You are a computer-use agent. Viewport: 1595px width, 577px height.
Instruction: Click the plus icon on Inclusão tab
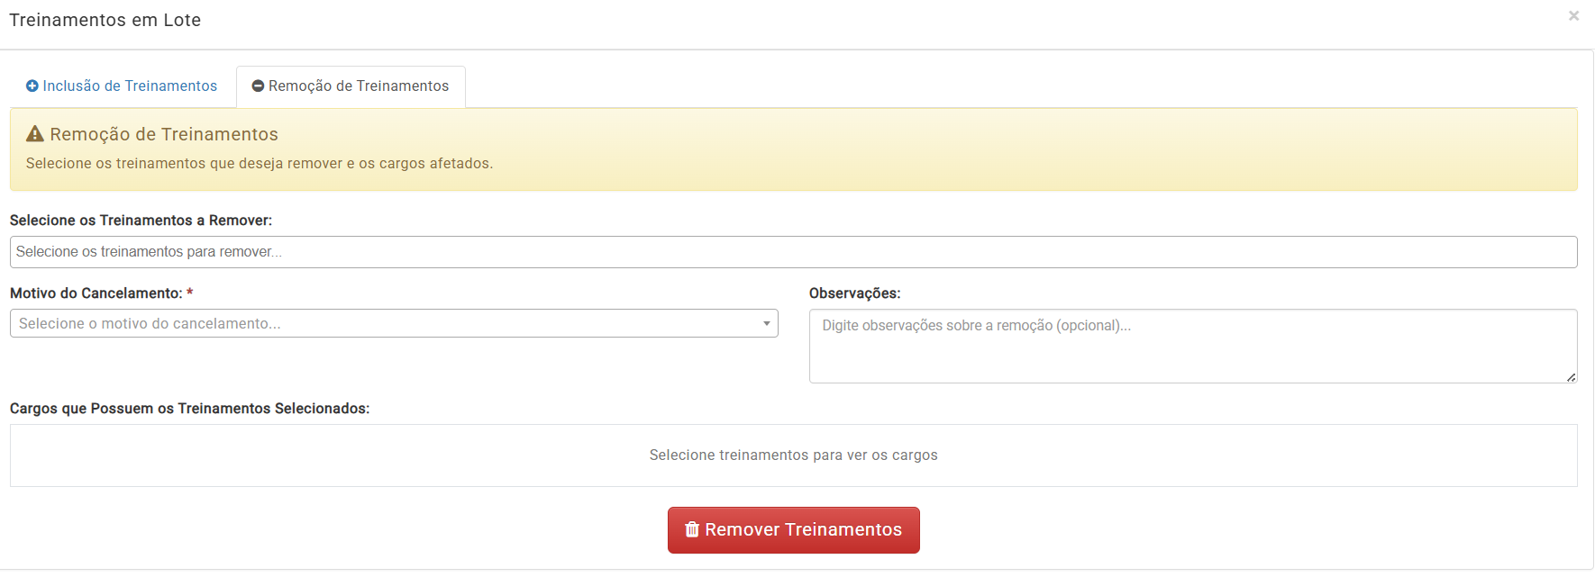coord(32,86)
